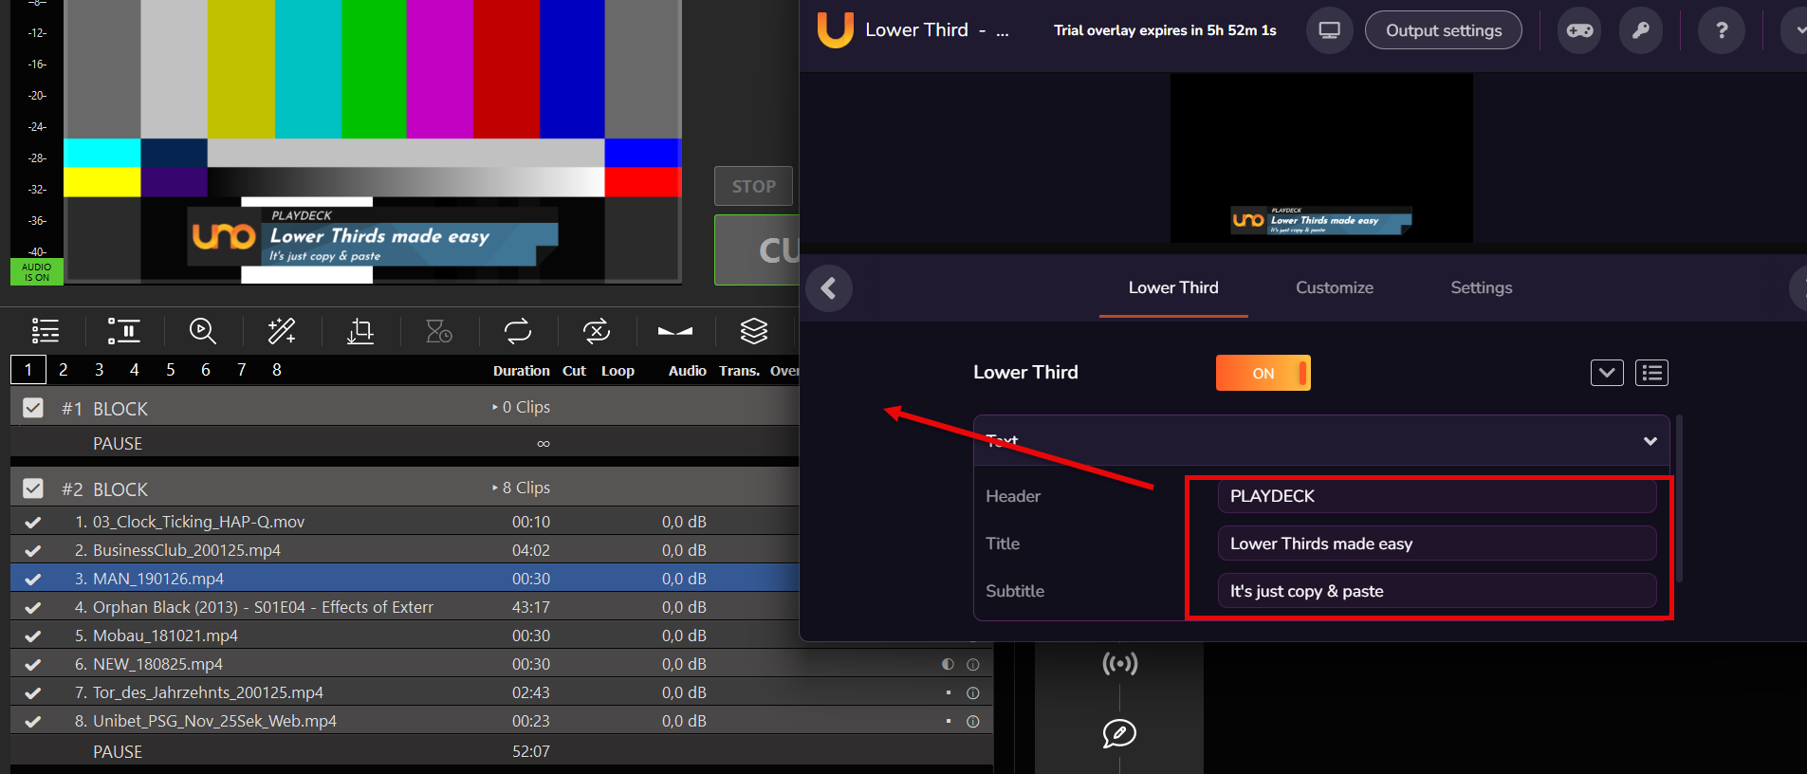Viewport: 1807px width, 774px height.
Task: Click the Subtitle text input field
Action: tap(1436, 591)
